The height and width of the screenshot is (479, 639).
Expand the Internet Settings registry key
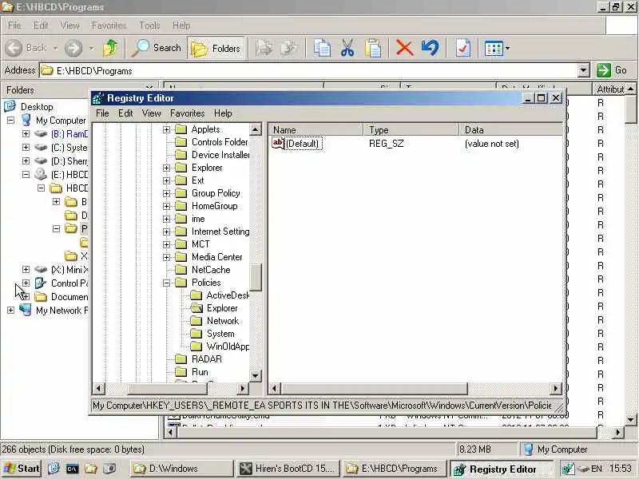tap(166, 232)
